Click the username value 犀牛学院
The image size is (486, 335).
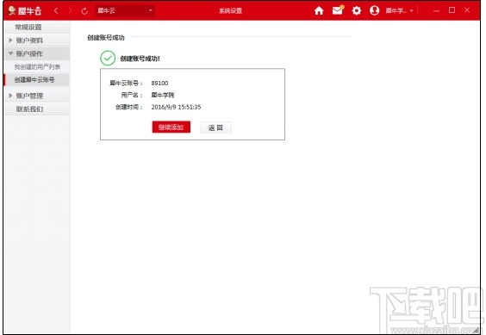coord(163,95)
